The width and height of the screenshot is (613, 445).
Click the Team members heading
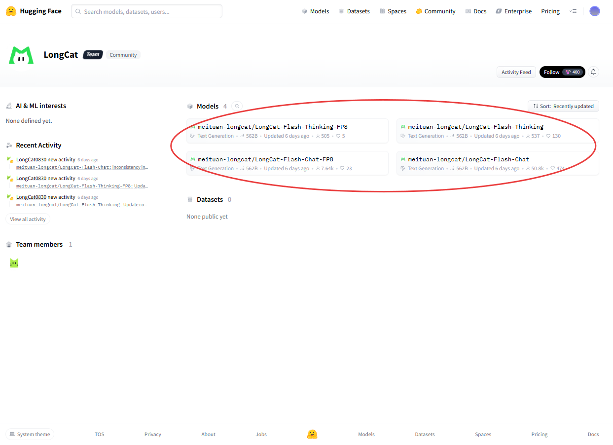[x=39, y=244]
